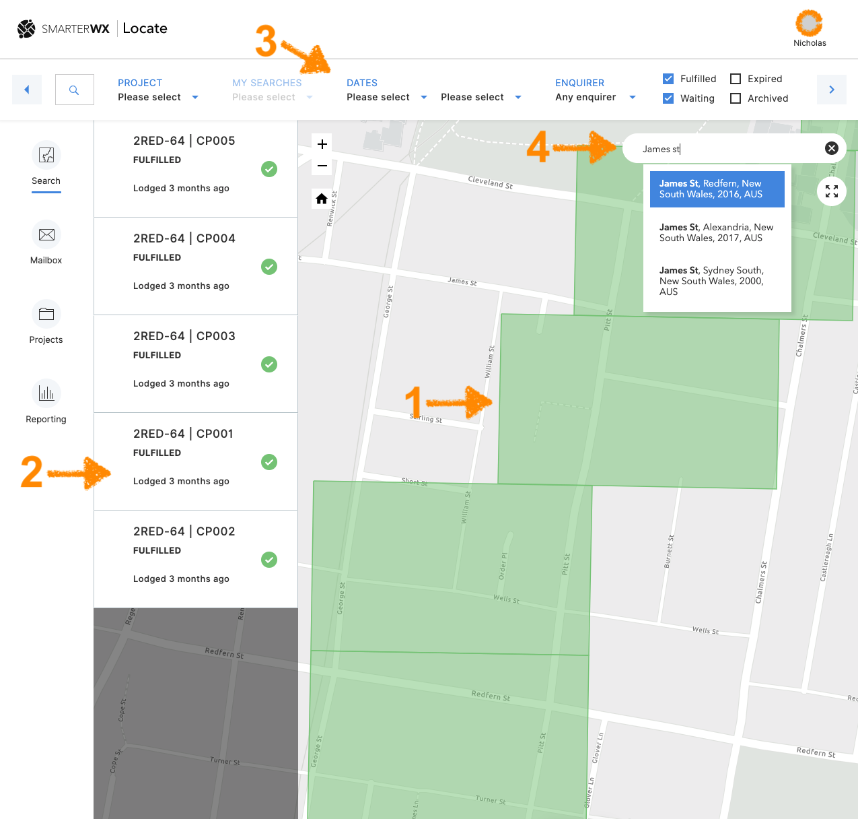
Task: Click the Nicholas user avatar
Action: click(x=809, y=23)
